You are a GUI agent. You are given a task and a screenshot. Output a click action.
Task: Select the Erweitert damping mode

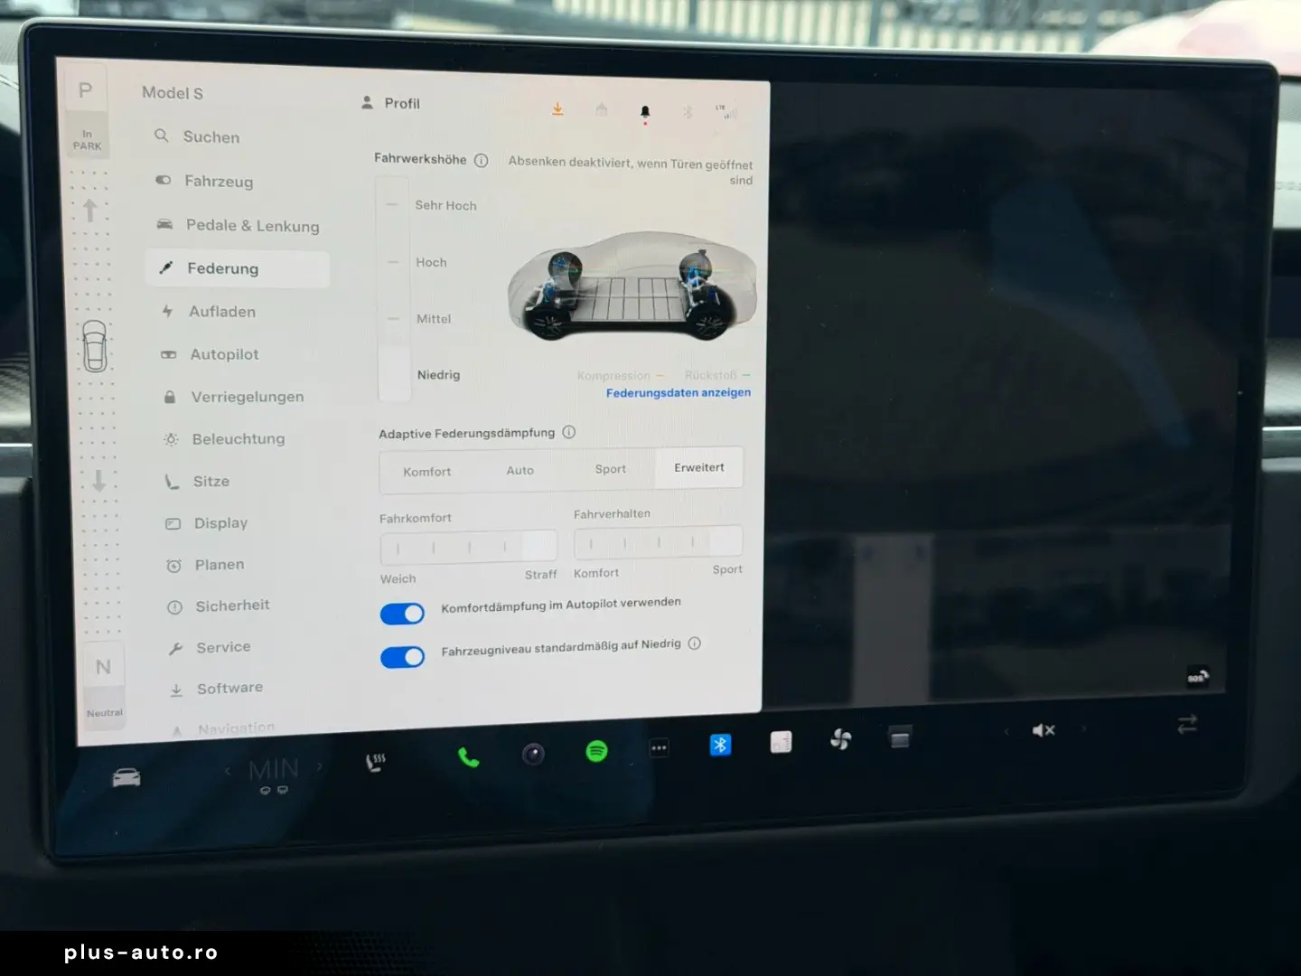[699, 467]
